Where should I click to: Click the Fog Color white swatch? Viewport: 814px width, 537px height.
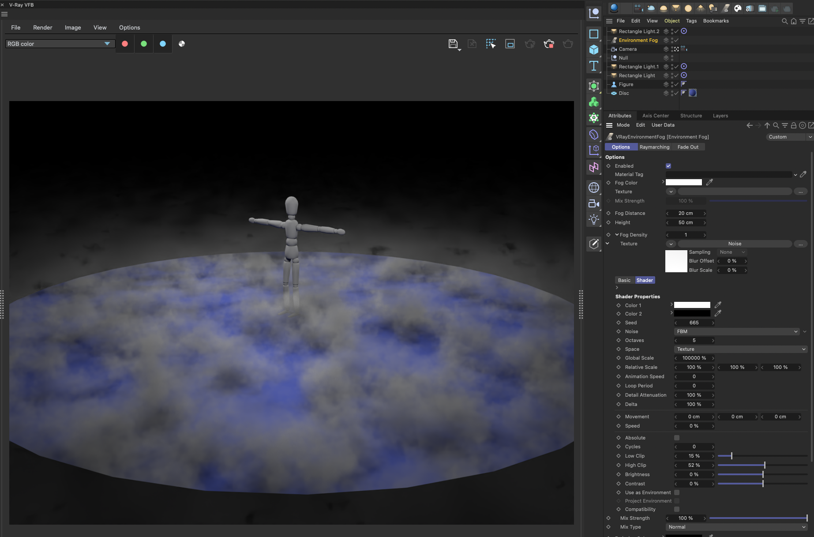pyautogui.click(x=683, y=182)
